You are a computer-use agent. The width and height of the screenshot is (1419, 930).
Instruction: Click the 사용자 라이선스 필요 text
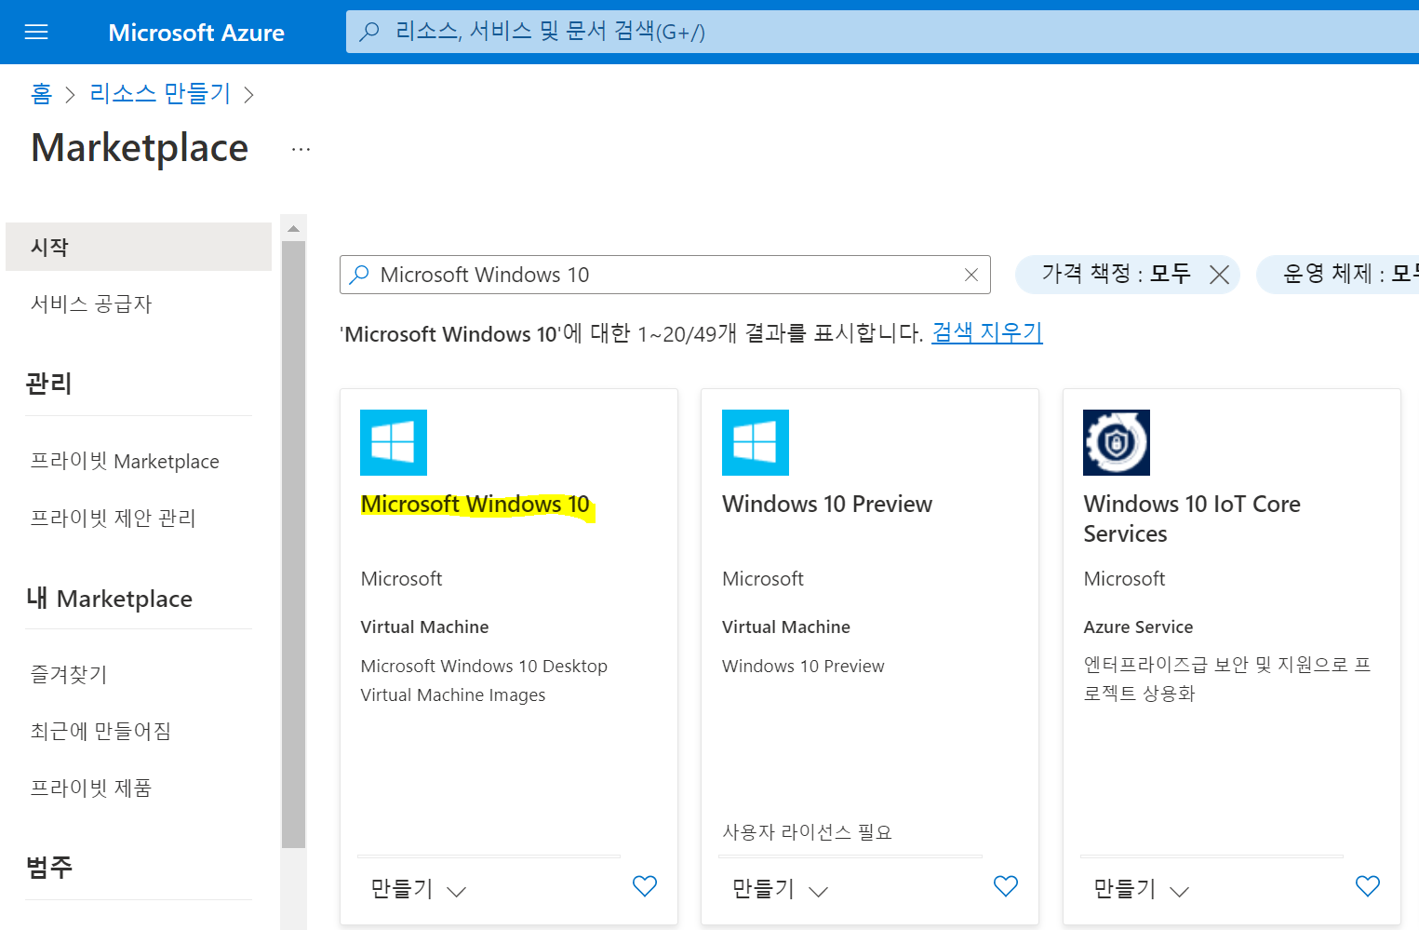tap(807, 832)
